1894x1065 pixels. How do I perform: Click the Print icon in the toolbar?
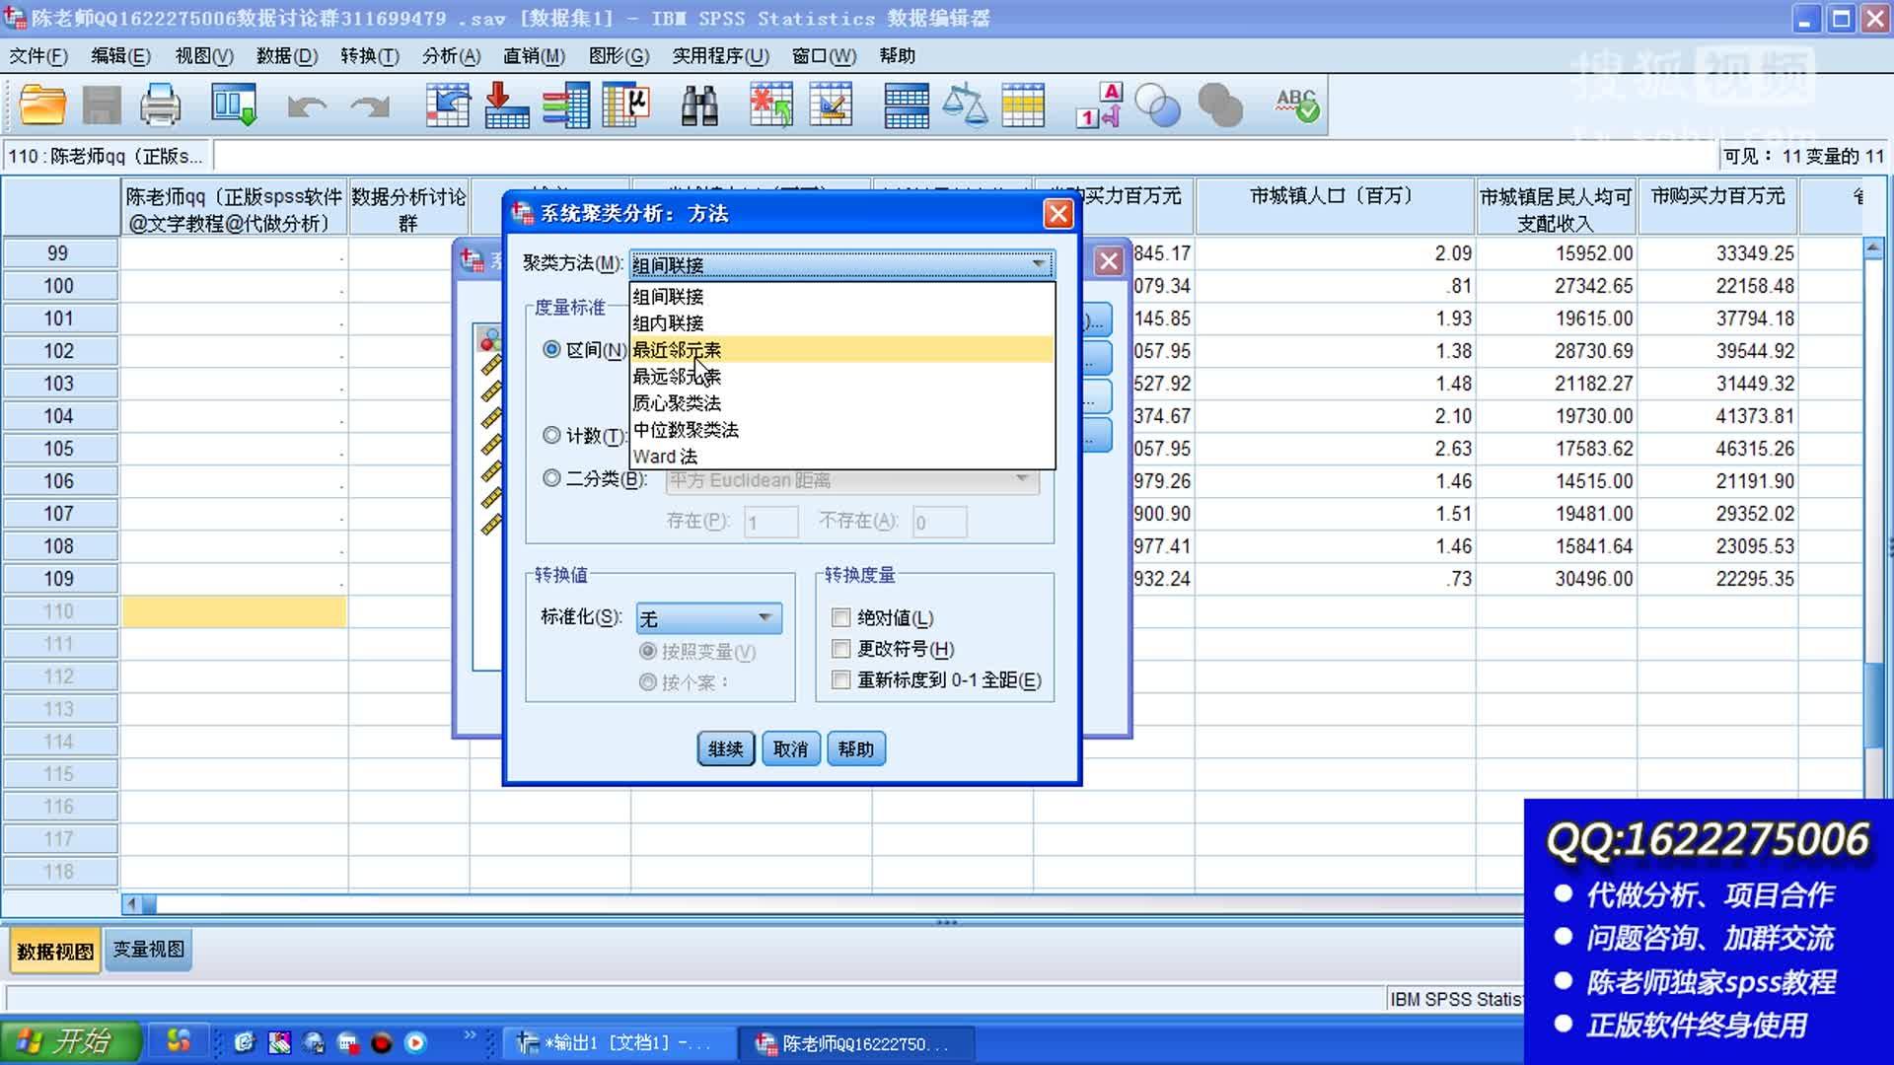click(x=161, y=105)
